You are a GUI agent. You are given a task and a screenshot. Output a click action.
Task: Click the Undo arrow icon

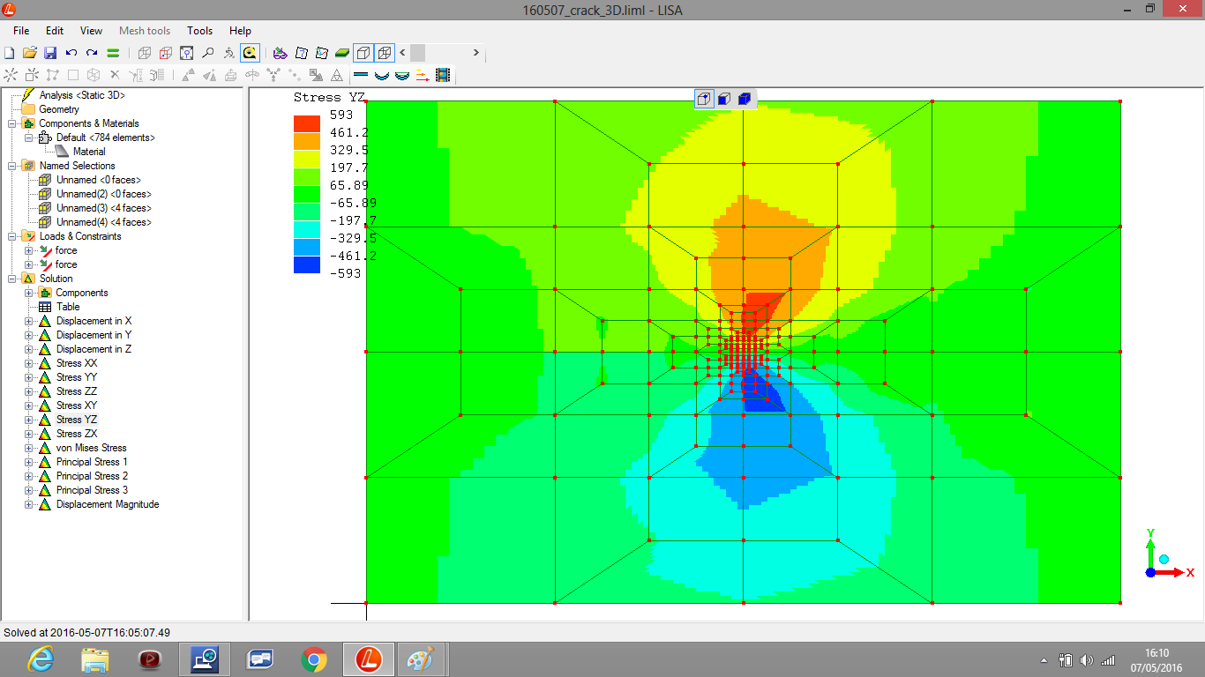(x=71, y=53)
